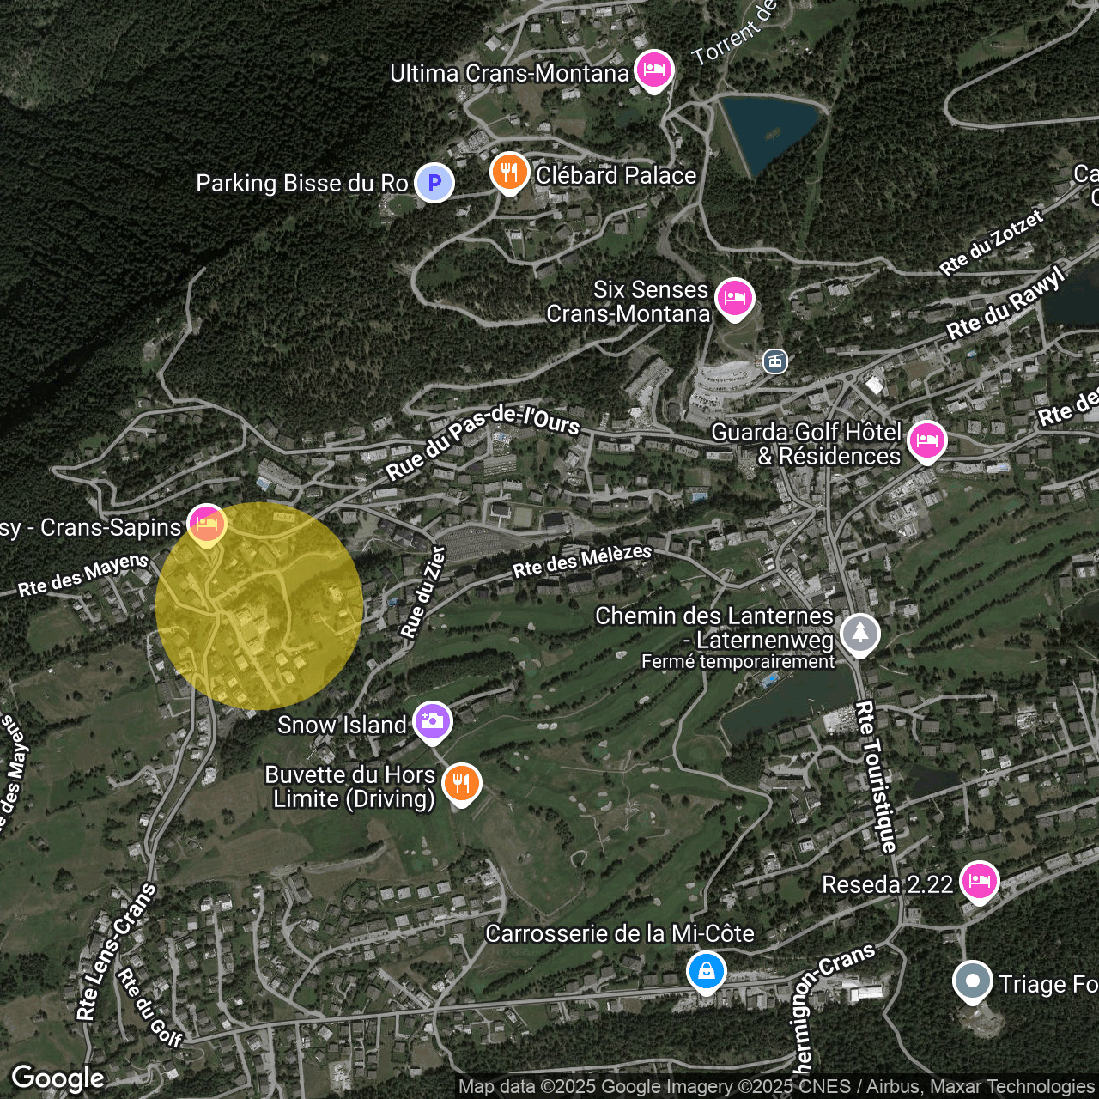
Task: Select the Crans-Sapins hotel pin
Action: (206, 524)
